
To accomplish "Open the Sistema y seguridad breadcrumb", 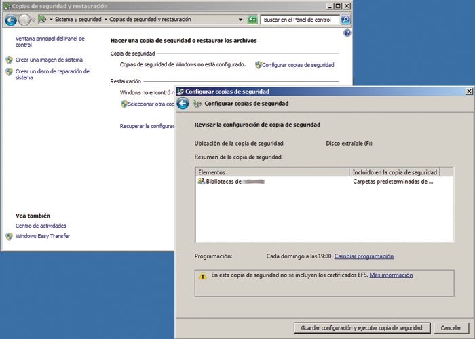I will click(x=78, y=20).
